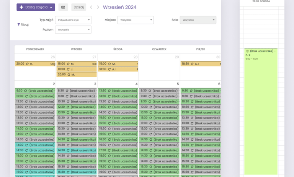The height and width of the screenshot is (177, 294).
Task: Open the Typ zajęć dropdown
Action: pyautogui.click(x=73, y=20)
